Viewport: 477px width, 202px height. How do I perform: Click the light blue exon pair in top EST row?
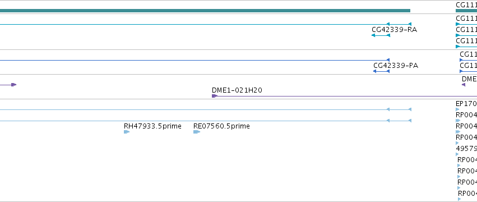[399, 109]
